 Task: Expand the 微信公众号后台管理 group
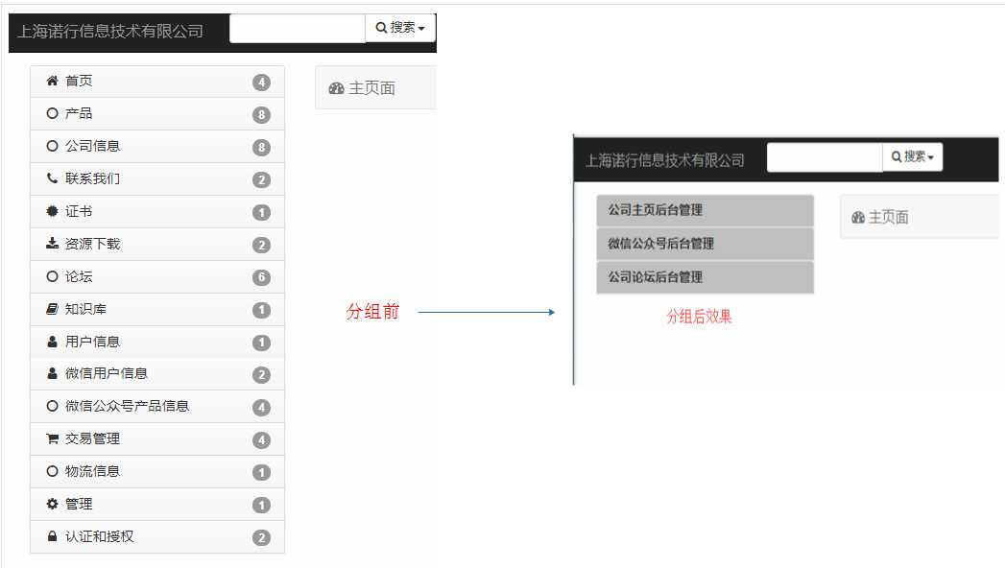[x=706, y=244]
